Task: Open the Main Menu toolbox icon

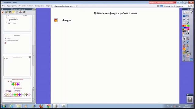Action: (184, 12)
